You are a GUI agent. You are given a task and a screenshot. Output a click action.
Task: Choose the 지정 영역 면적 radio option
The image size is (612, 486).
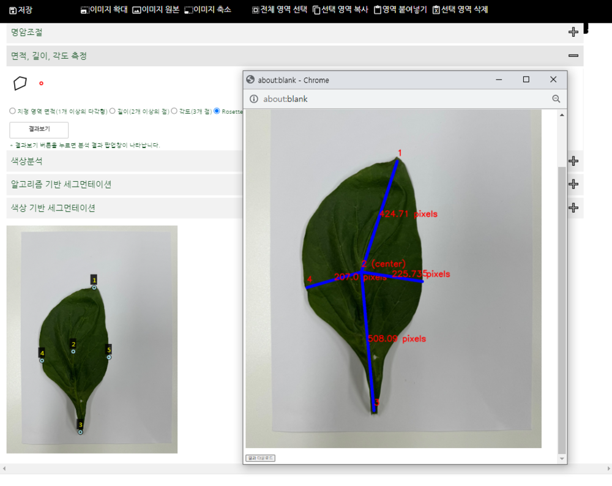point(13,111)
